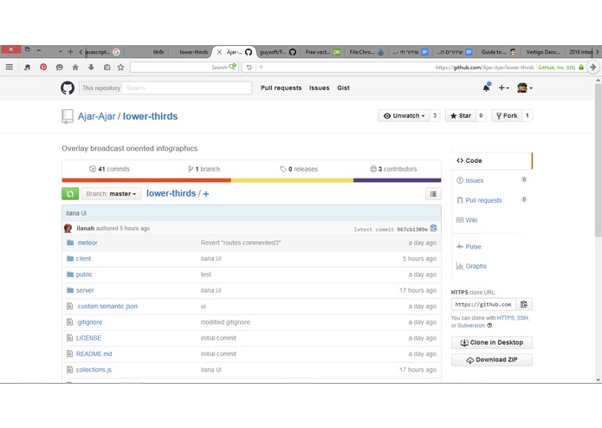This screenshot has width=602, height=428.
Task: Click the browser search field
Action: tap(184, 68)
